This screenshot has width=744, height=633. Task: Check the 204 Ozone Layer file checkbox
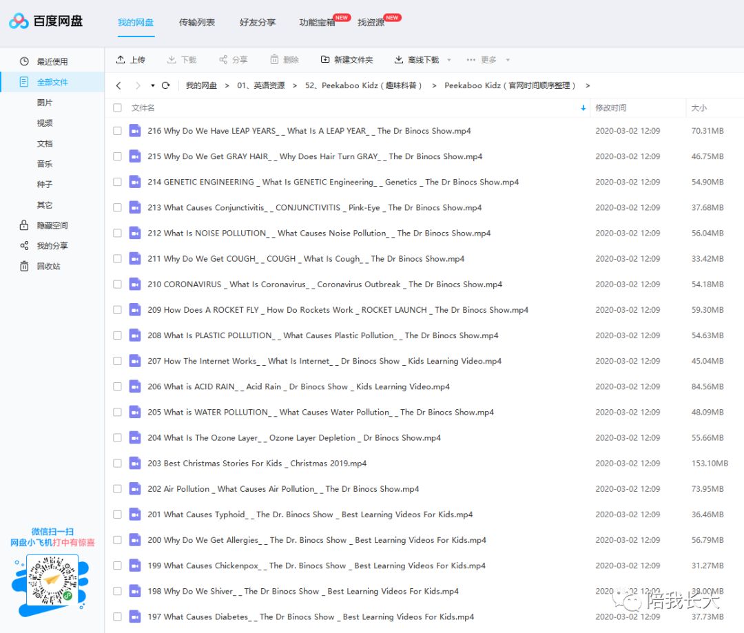click(117, 437)
